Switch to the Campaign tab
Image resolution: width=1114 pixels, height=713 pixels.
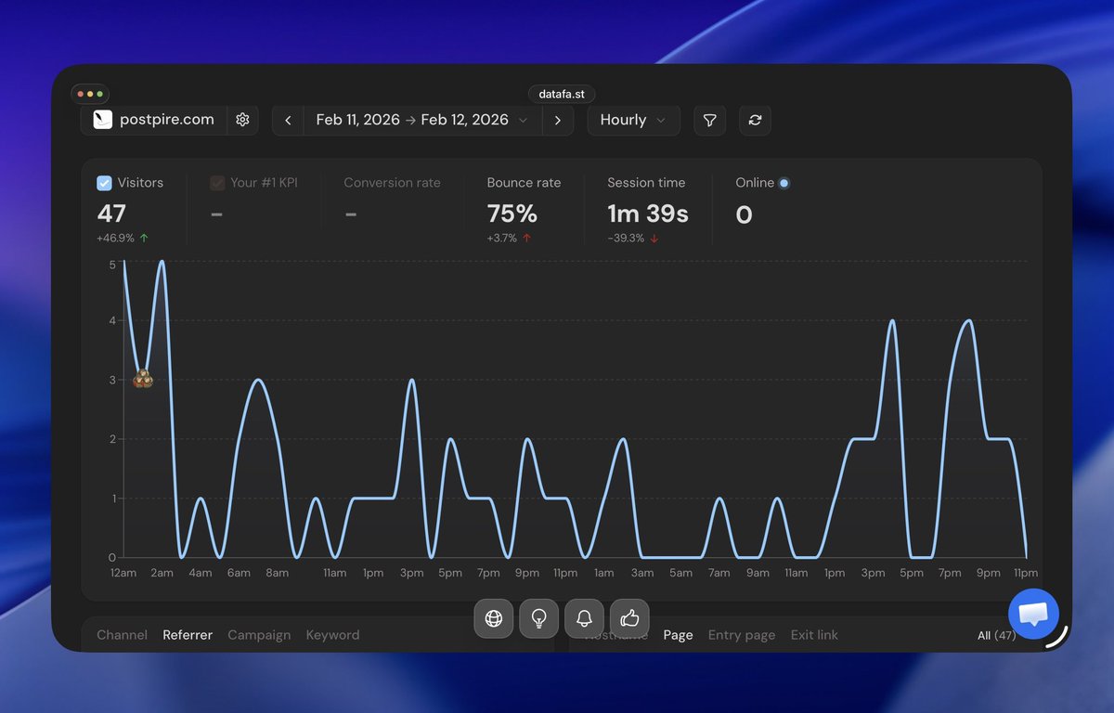pyautogui.click(x=259, y=635)
